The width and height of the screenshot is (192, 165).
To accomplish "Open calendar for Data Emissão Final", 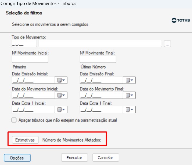I will [129, 80].
